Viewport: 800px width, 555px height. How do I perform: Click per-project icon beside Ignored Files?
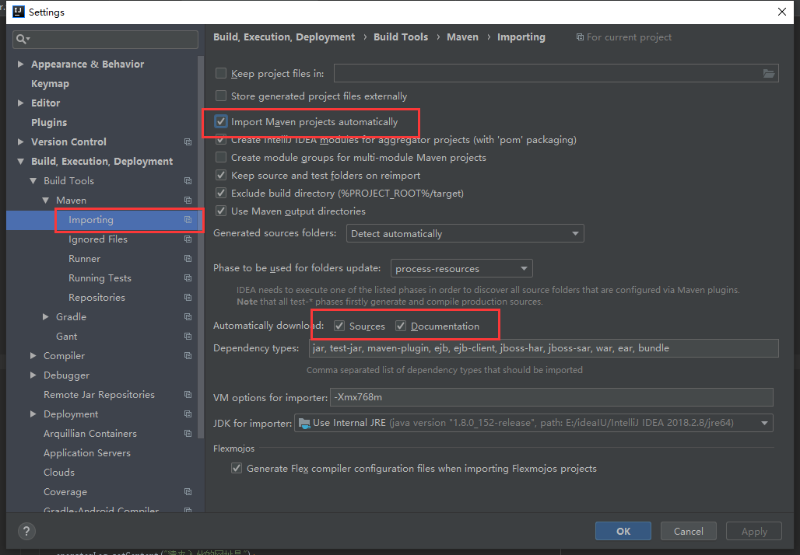[188, 239]
